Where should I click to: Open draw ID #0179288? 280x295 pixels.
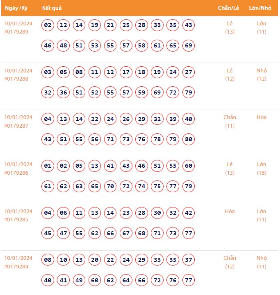pos(16,79)
